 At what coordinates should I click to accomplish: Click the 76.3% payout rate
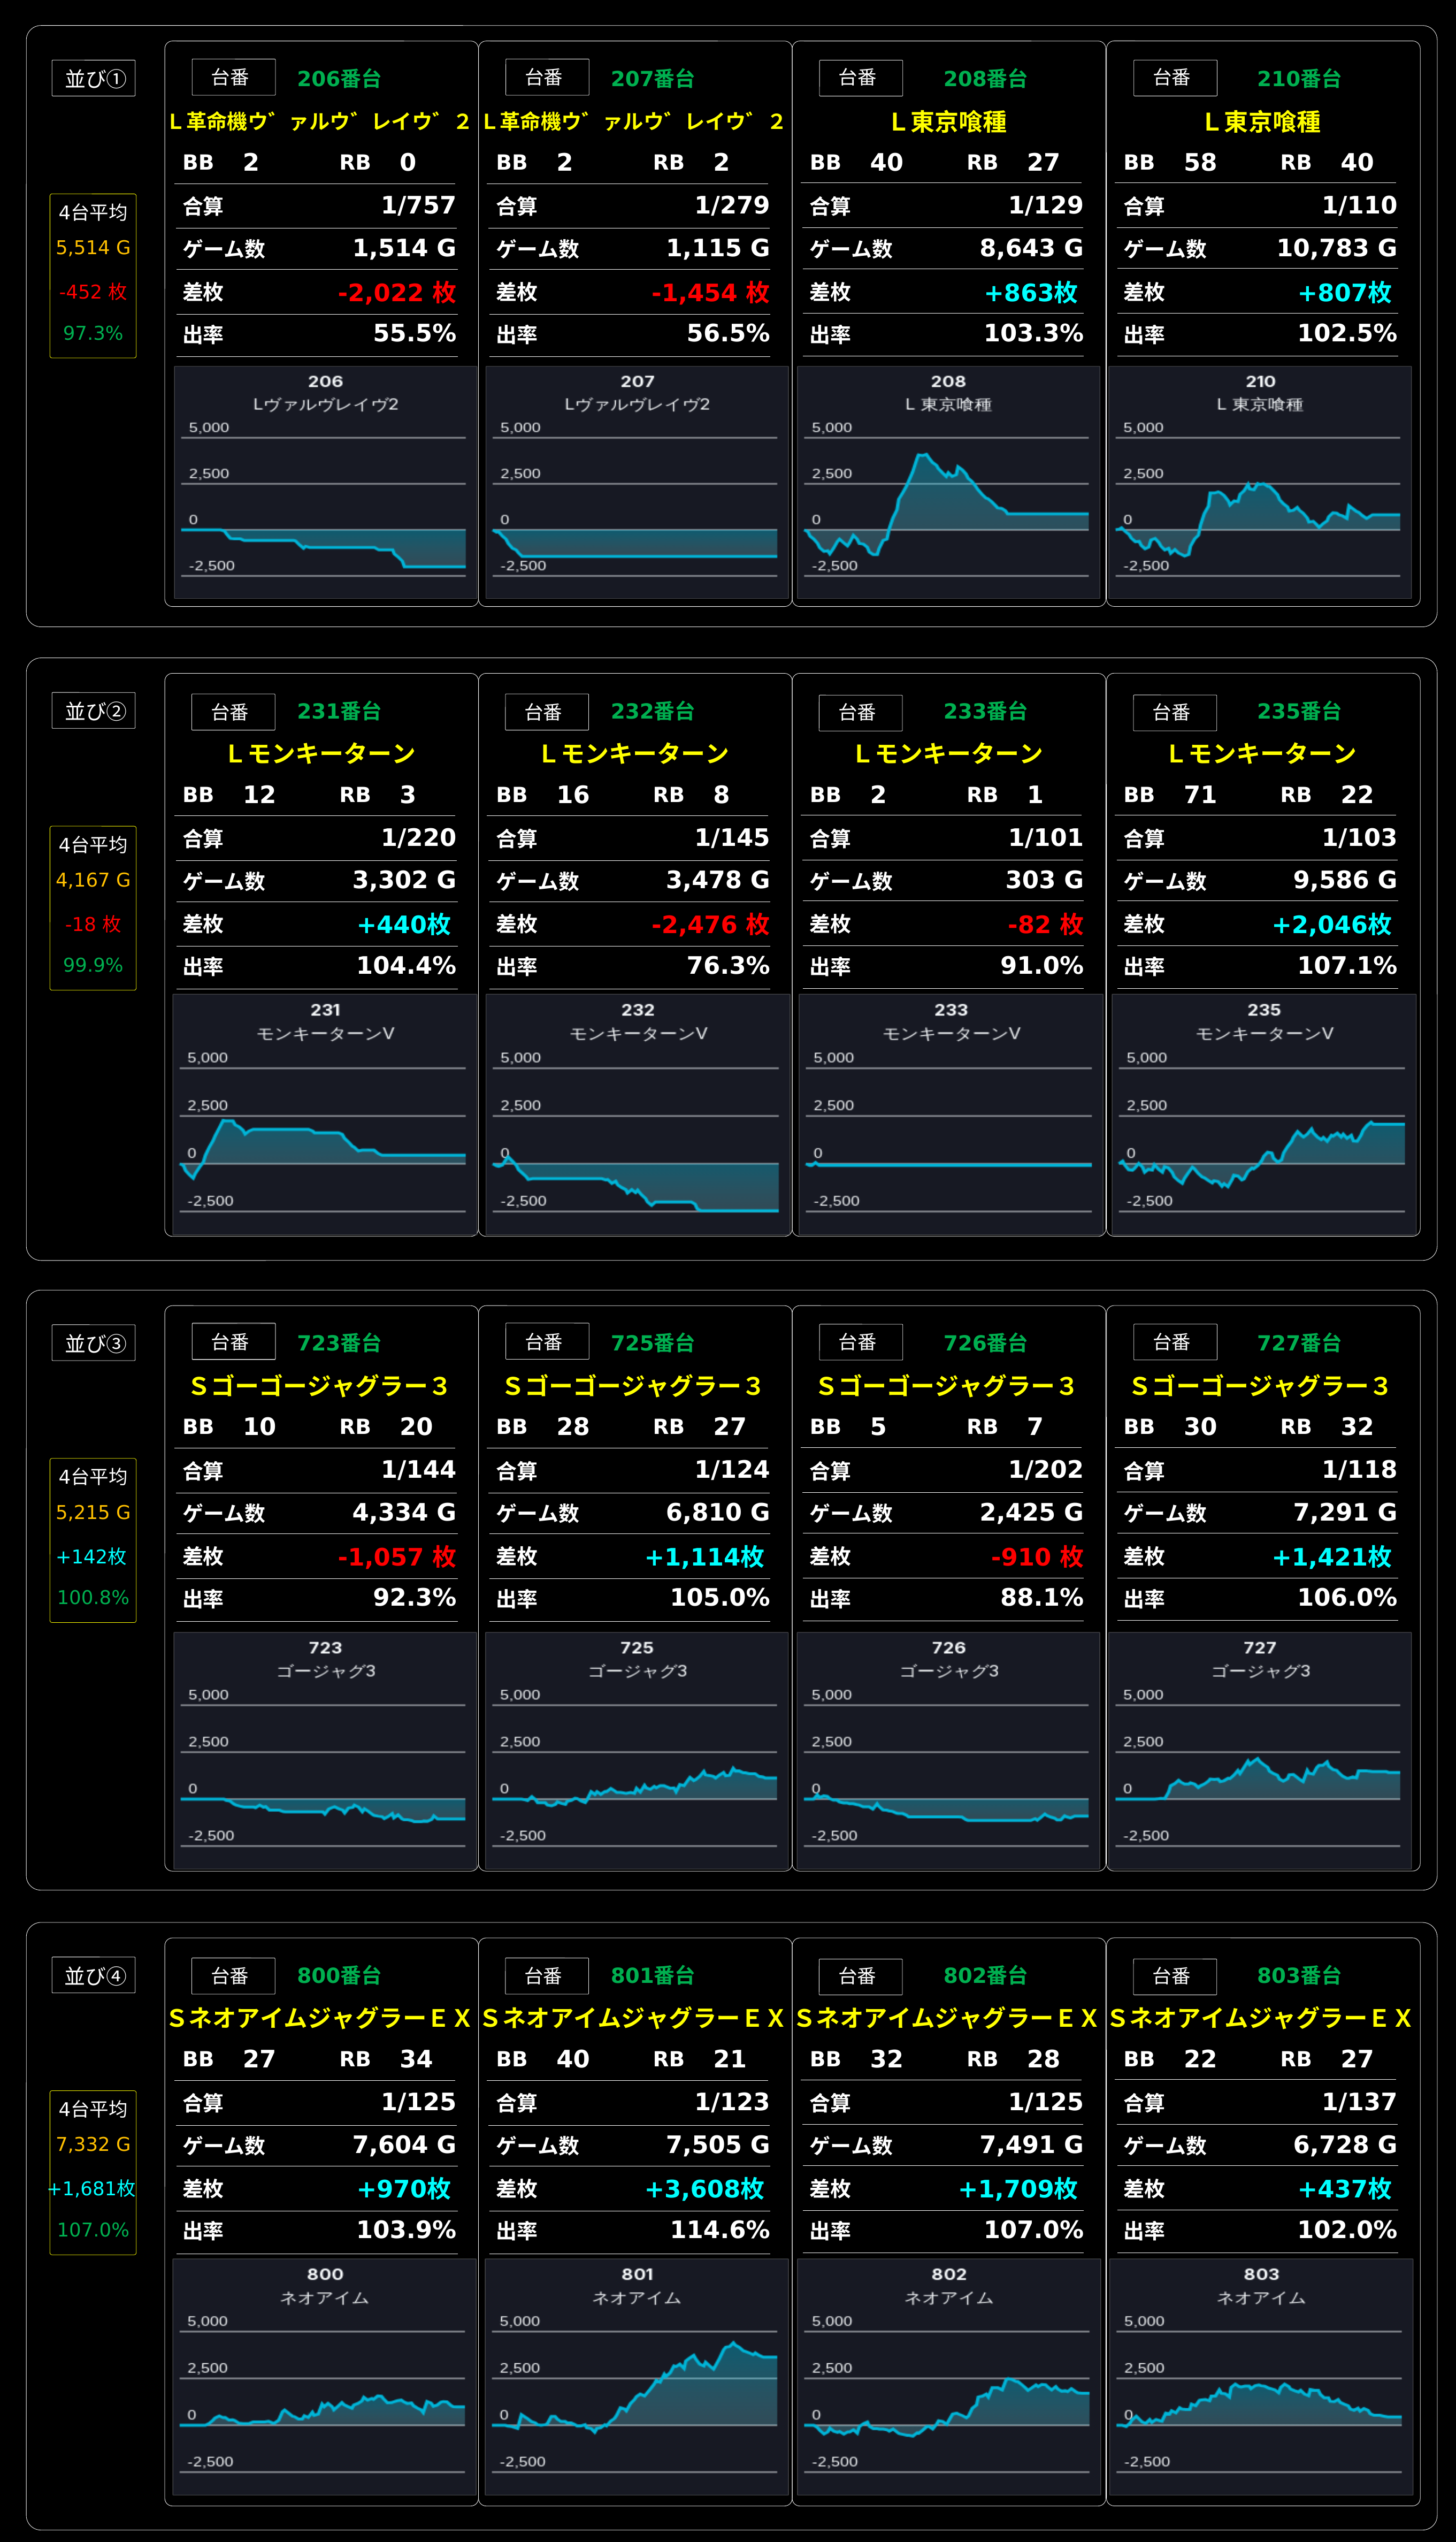(x=728, y=965)
